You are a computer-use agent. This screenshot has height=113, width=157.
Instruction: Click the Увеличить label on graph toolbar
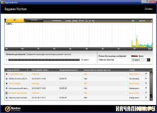coord(57,21)
